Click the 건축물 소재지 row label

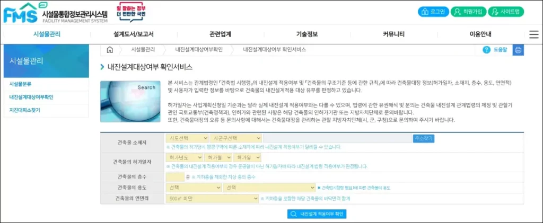pos(132,142)
